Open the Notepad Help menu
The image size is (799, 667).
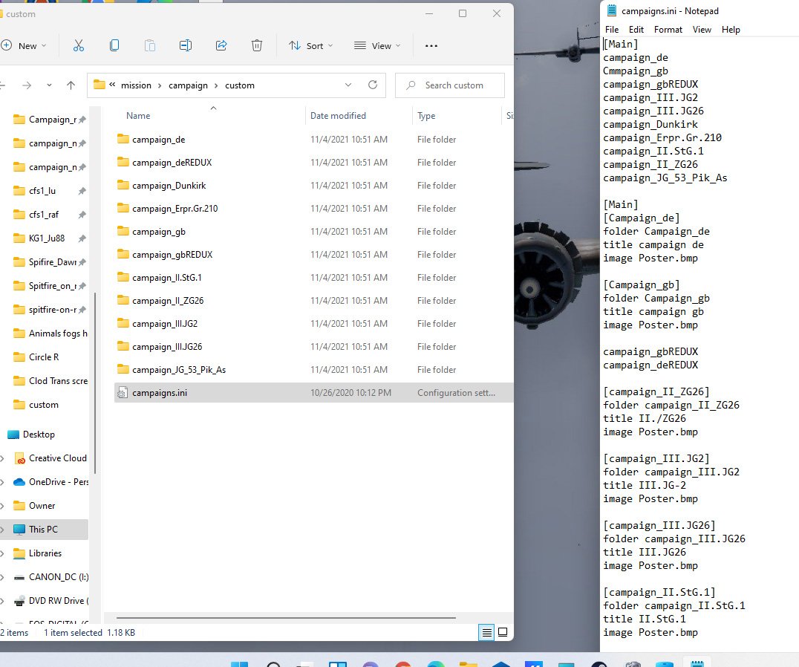click(731, 30)
